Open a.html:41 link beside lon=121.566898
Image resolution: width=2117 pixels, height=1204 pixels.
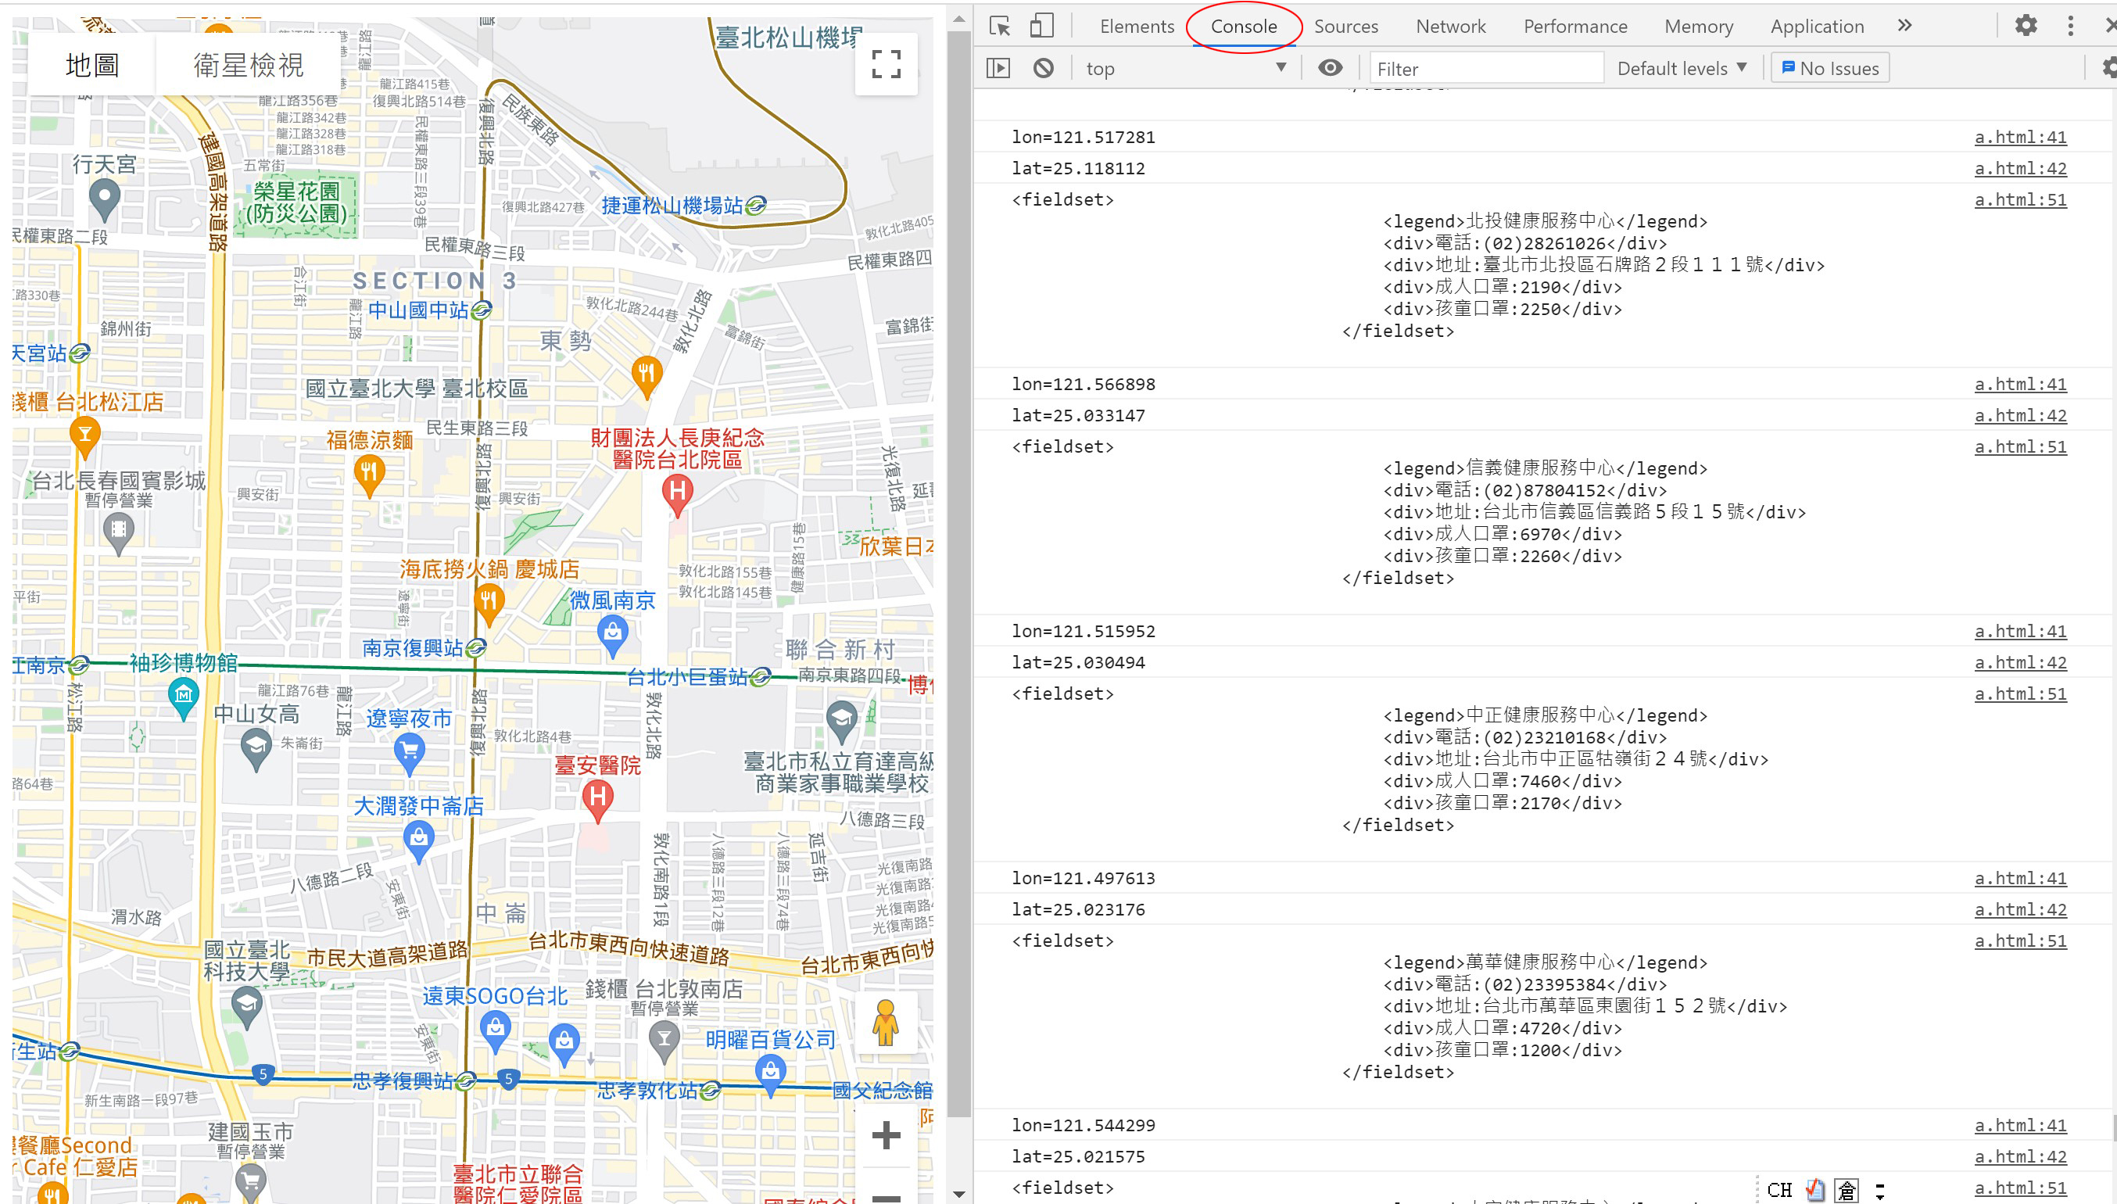(x=2020, y=385)
